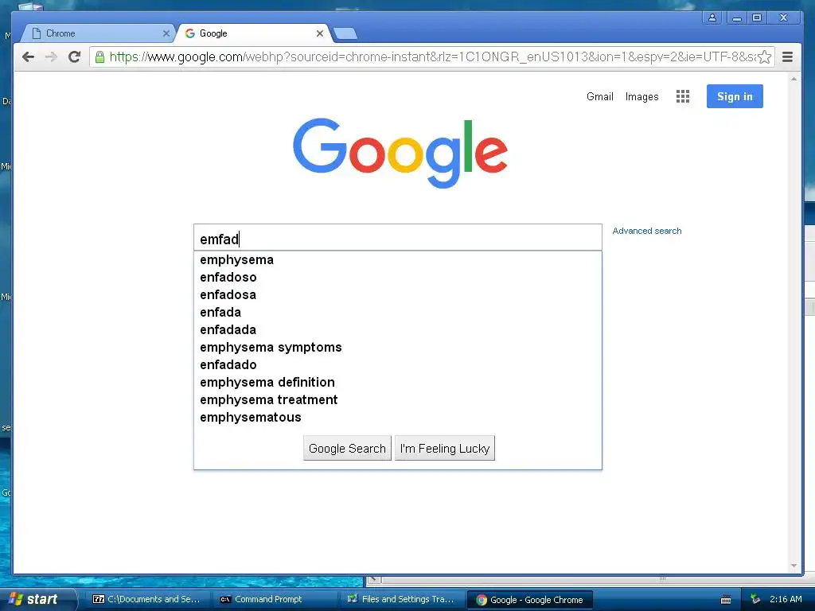815x611 pixels.
Task: Pick the enfadosa suggestion
Action: click(x=398, y=295)
